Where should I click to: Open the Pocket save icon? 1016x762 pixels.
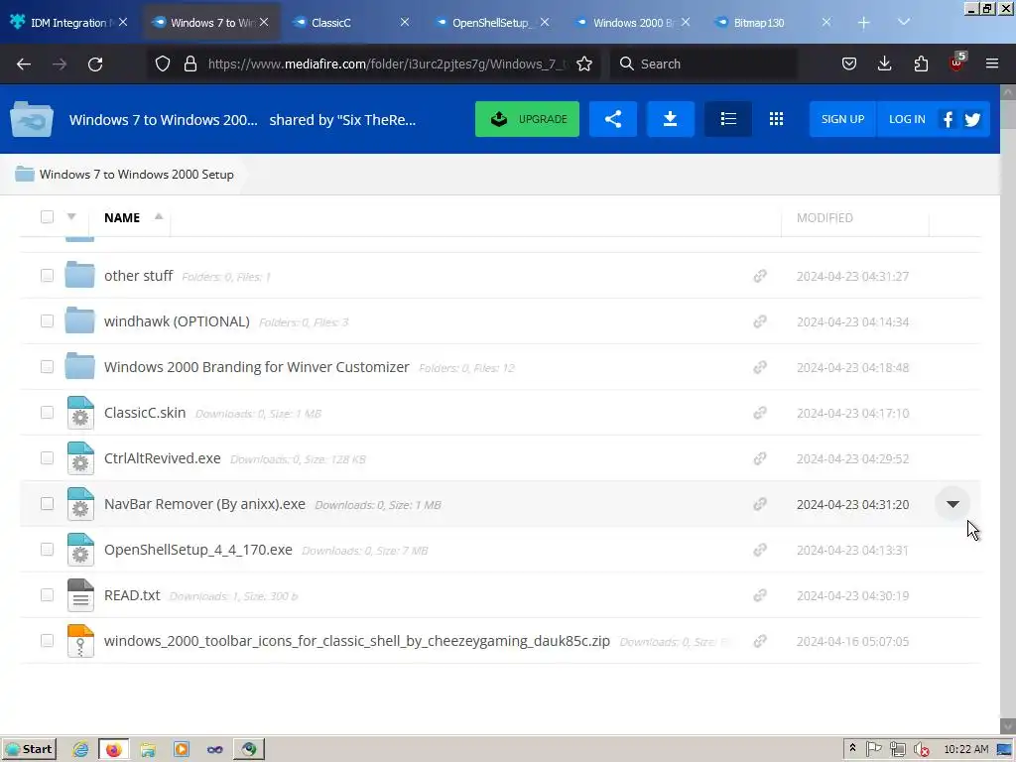point(849,63)
